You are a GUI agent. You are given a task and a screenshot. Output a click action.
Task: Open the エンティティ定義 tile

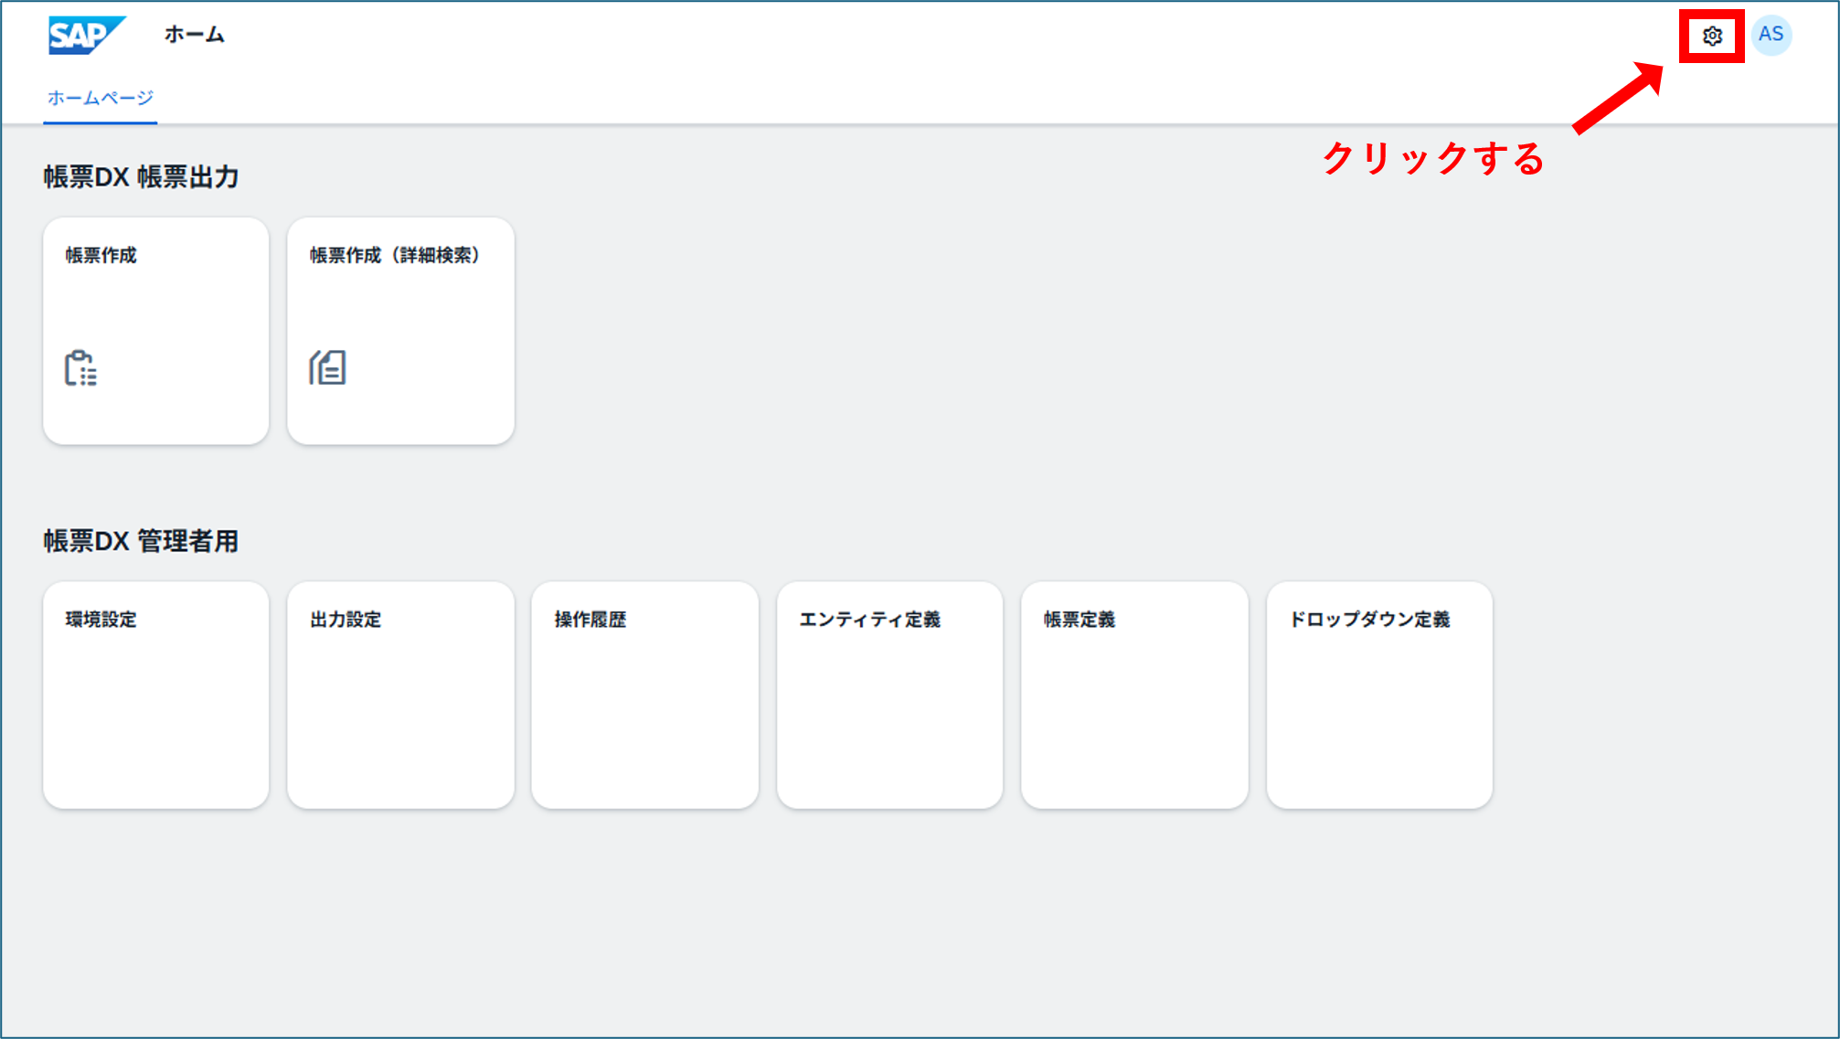[x=890, y=695]
